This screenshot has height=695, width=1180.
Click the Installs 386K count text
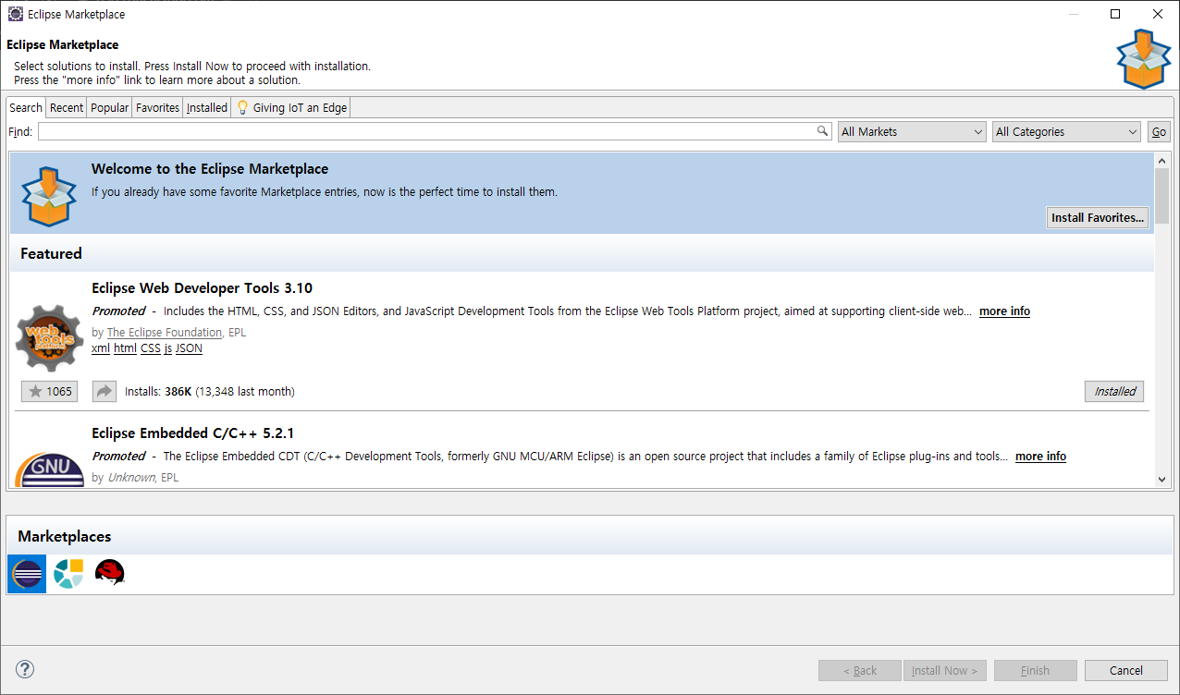coord(210,392)
